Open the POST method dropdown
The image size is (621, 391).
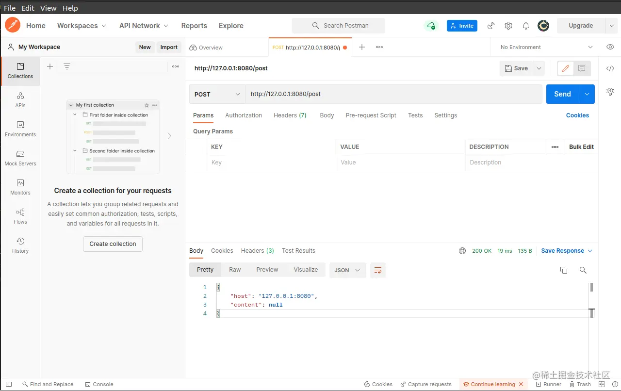pyautogui.click(x=217, y=94)
